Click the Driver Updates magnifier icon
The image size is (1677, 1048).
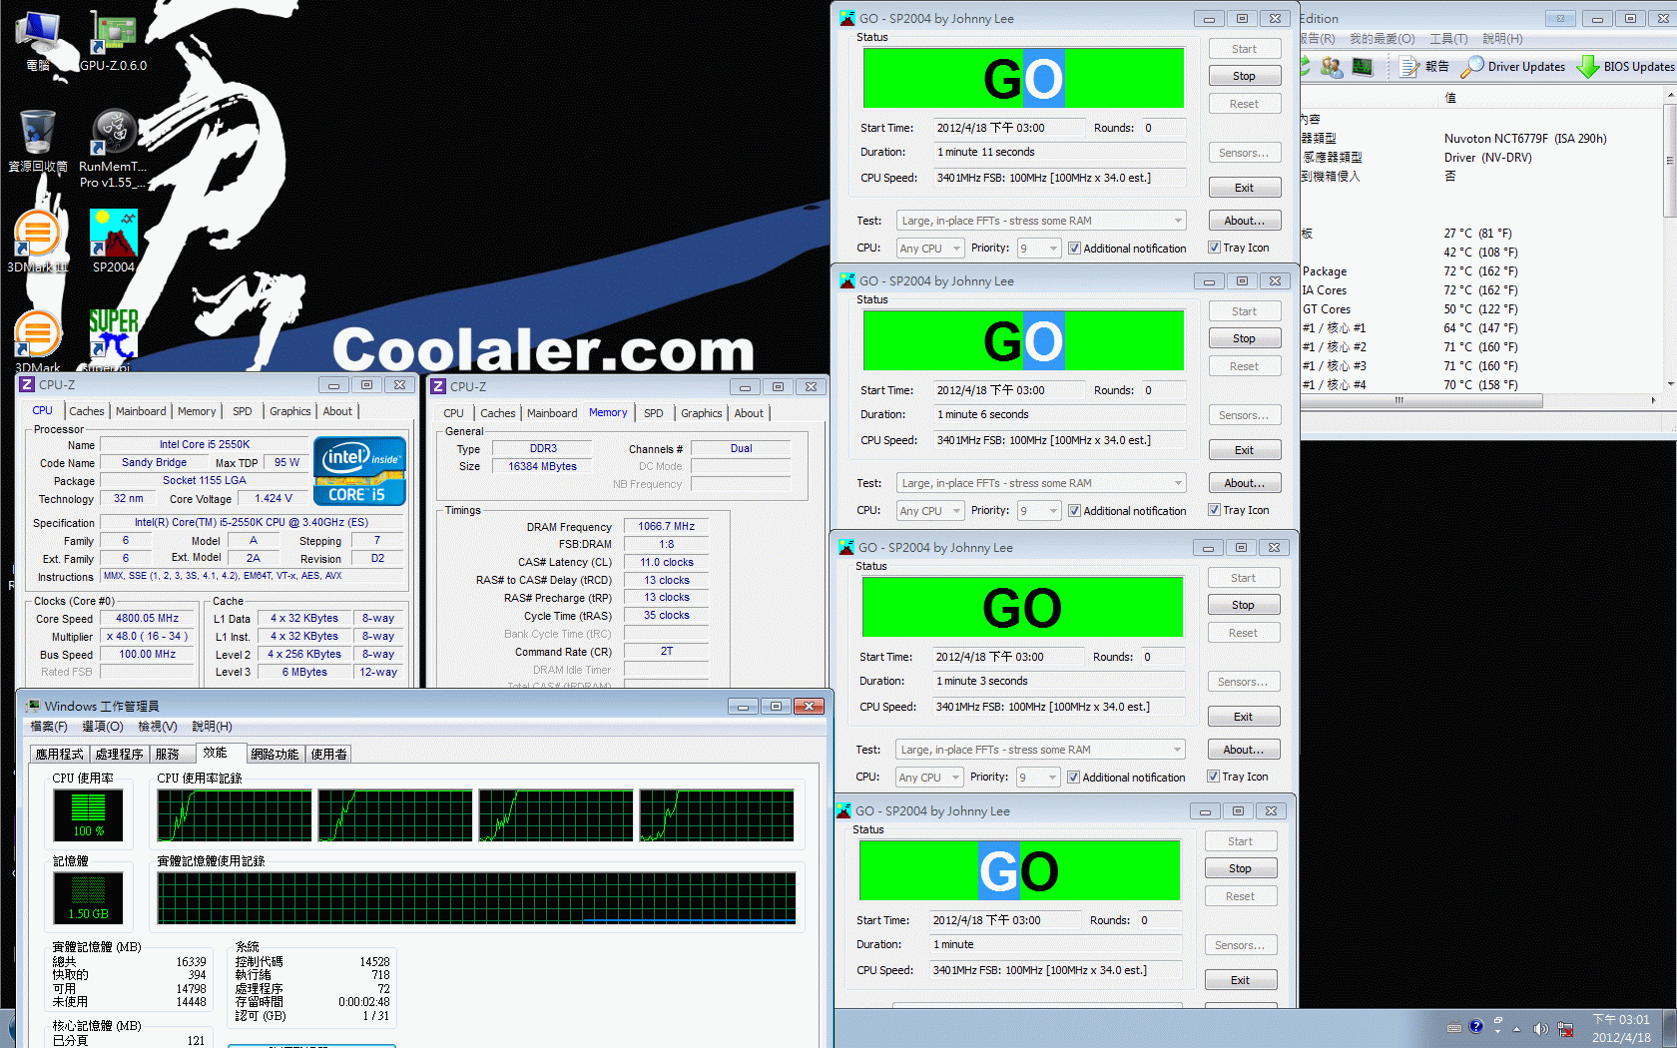[1471, 67]
